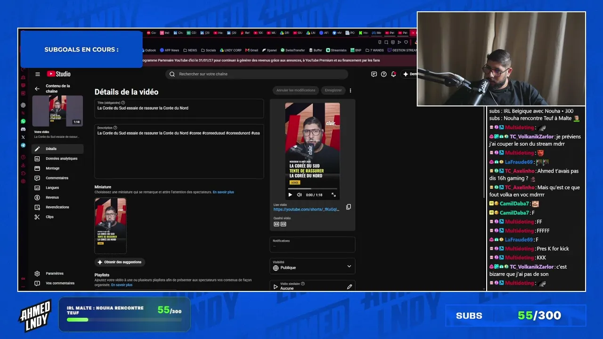Click the SD quality badge

tap(277, 224)
